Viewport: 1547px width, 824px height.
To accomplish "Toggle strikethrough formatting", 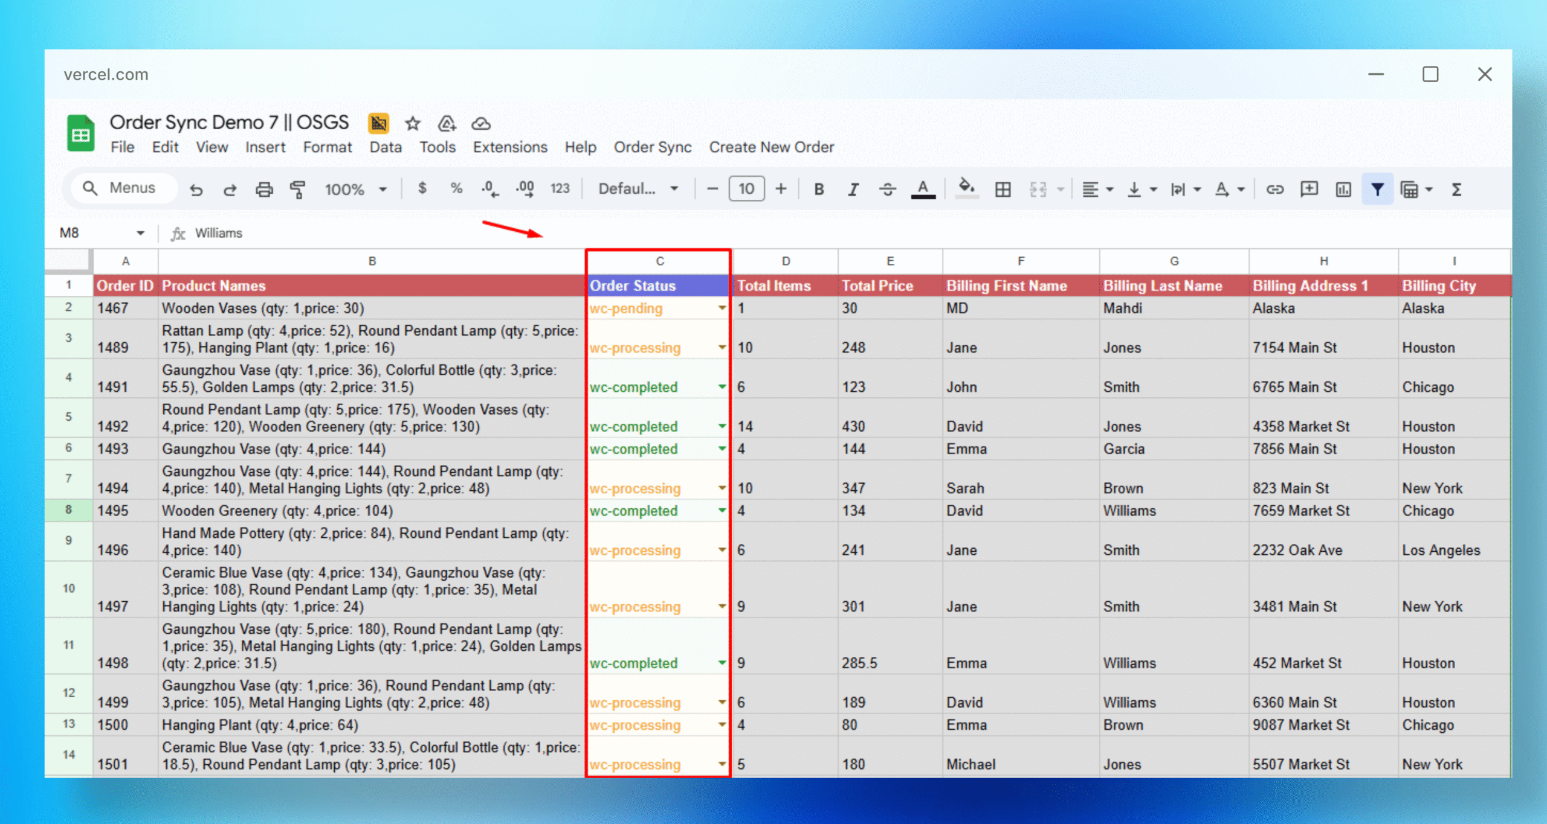I will pos(887,190).
